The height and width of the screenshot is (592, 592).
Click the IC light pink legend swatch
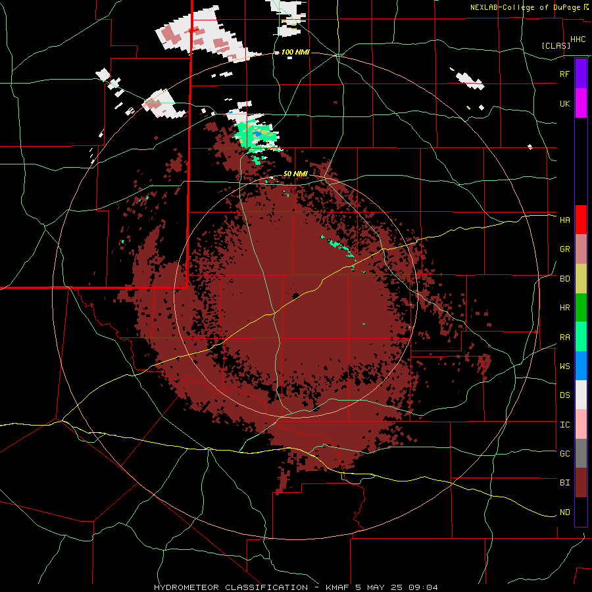[581, 424]
